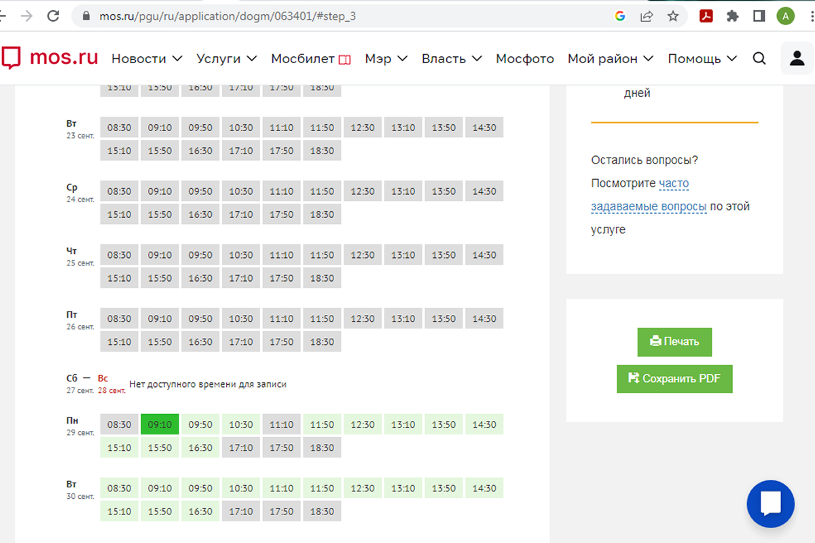The height and width of the screenshot is (543, 815).
Task: Click the site lock icon
Action: 86,16
